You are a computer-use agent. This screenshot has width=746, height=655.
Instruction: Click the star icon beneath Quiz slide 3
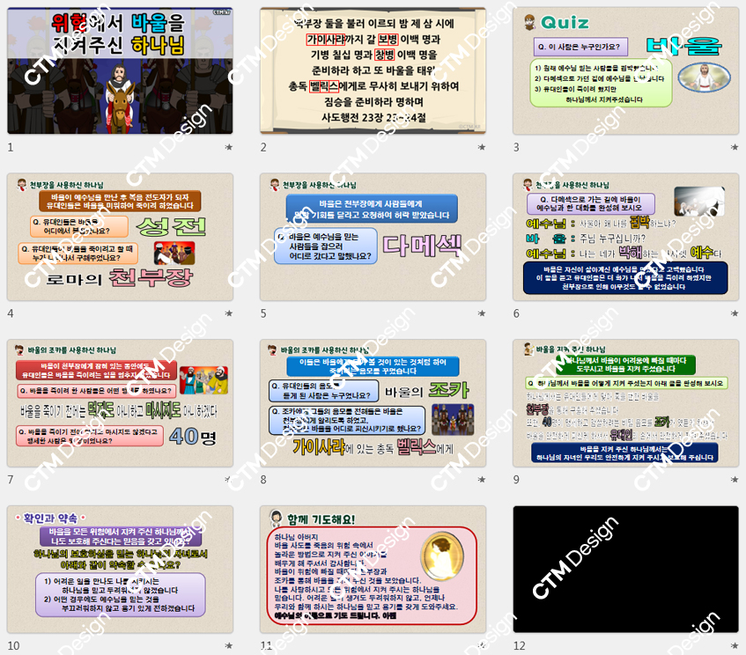735,148
